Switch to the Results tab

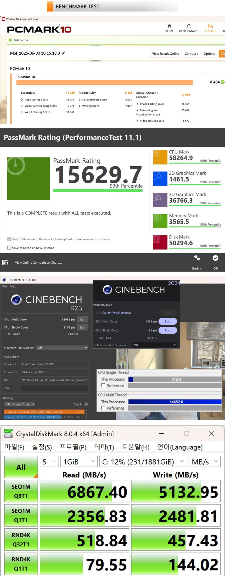[x=210, y=28]
